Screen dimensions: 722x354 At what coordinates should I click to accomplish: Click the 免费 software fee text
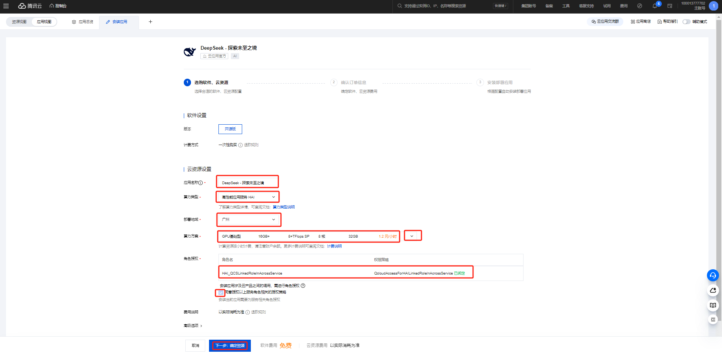(285, 346)
